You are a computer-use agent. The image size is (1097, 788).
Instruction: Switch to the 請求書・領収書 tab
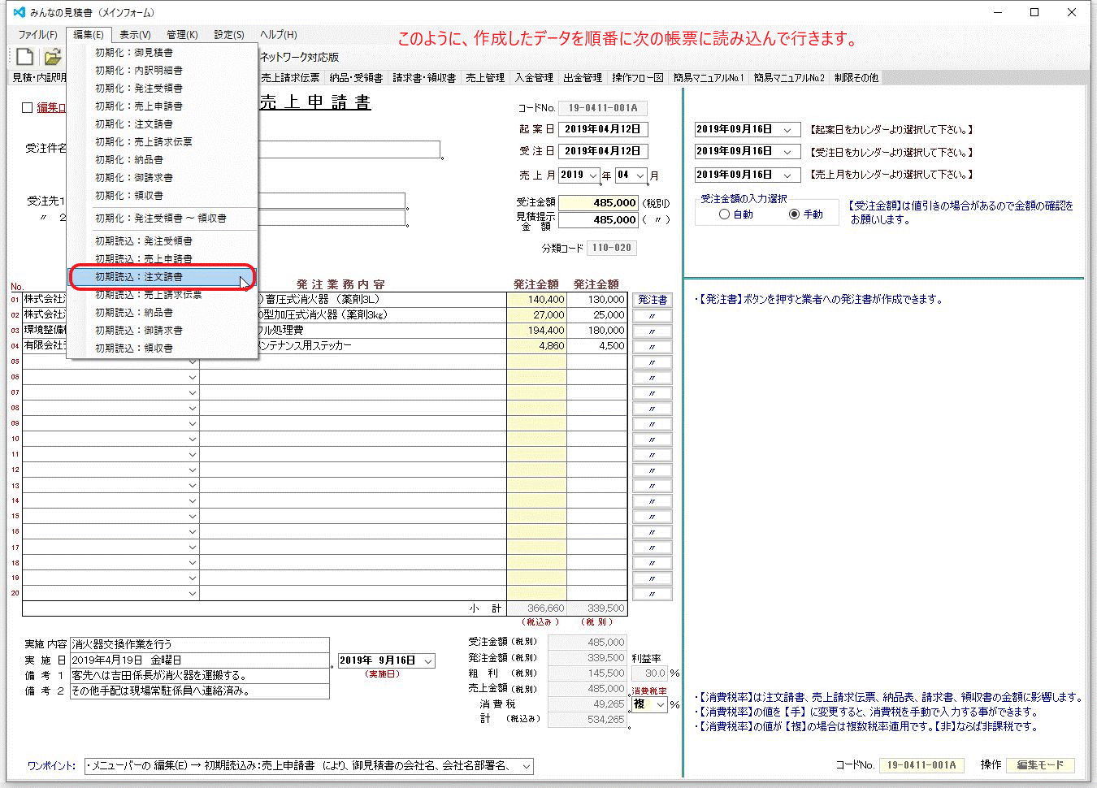coord(424,78)
